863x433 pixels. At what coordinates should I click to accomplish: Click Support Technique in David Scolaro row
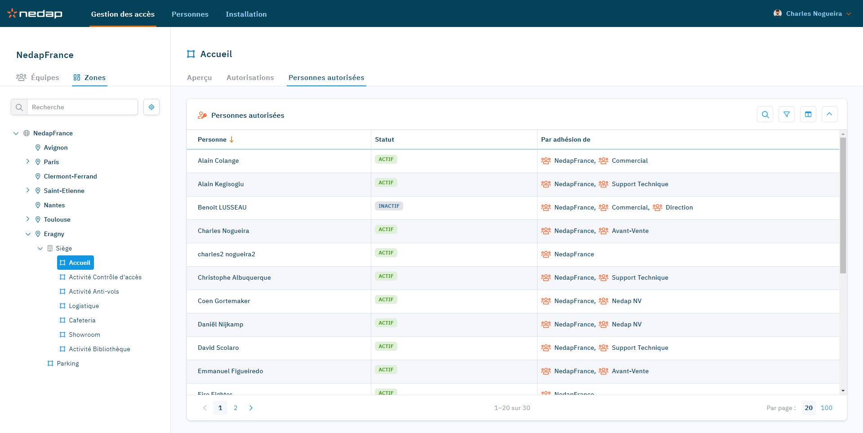coord(640,348)
